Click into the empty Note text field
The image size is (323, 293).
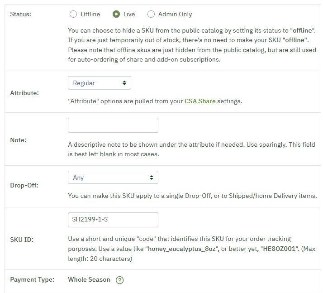tap(113, 125)
